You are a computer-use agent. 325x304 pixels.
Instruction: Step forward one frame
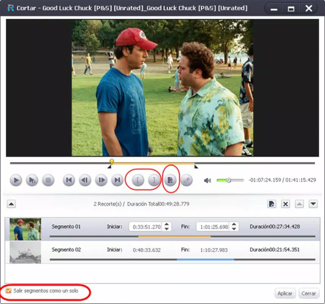101,180
